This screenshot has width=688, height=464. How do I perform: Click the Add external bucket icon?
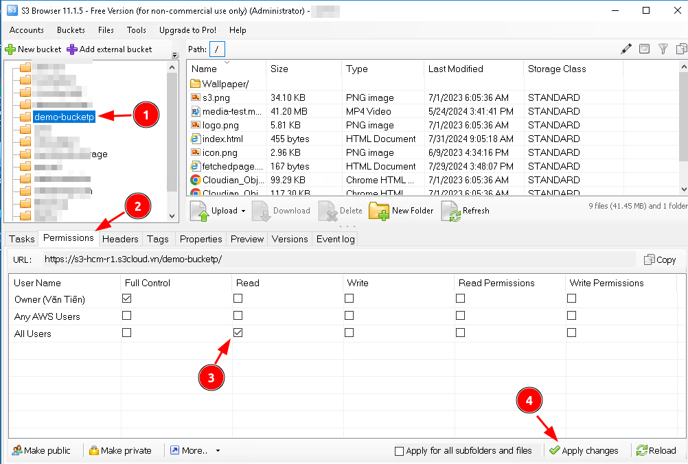click(x=72, y=49)
